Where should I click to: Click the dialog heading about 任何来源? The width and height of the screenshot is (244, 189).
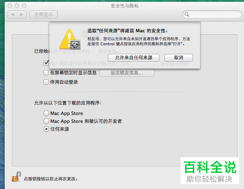click(x=127, y=31)
